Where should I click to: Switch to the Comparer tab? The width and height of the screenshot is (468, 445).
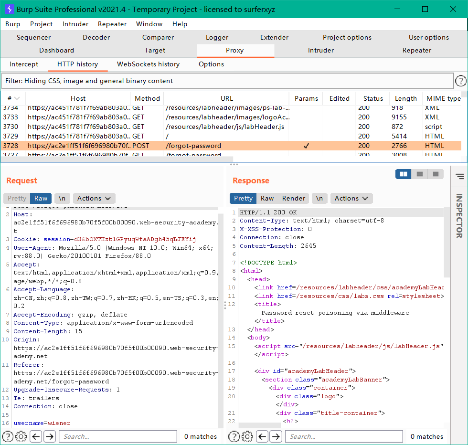158,37
